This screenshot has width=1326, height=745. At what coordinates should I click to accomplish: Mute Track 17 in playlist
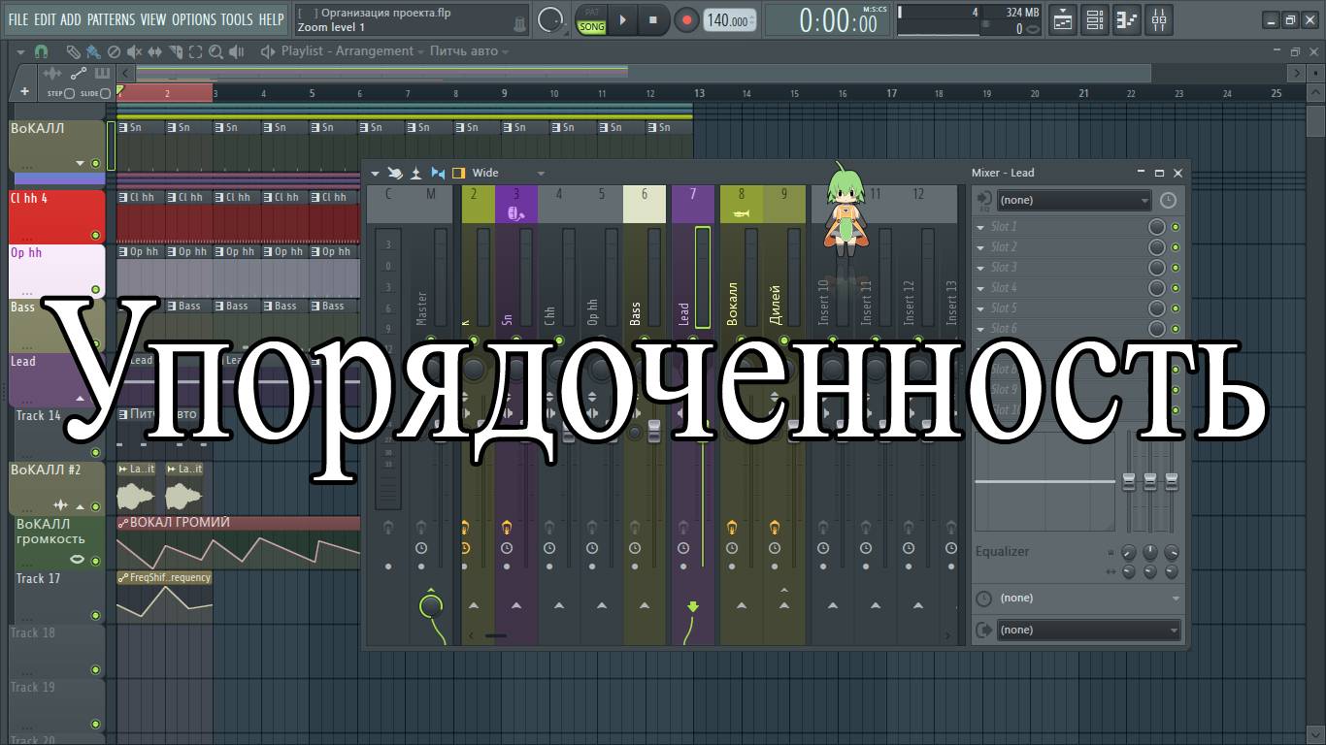[95, 615]
